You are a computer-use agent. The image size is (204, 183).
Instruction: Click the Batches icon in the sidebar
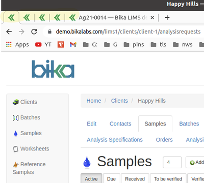[x=16, y=117]
